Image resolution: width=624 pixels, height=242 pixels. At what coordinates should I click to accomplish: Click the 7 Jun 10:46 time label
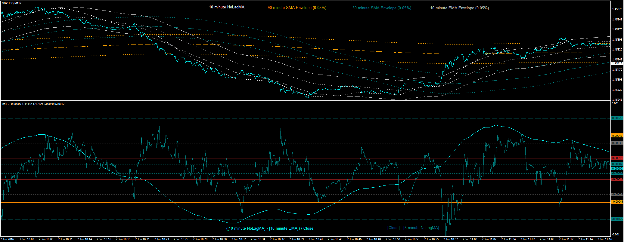click(354, 240)
